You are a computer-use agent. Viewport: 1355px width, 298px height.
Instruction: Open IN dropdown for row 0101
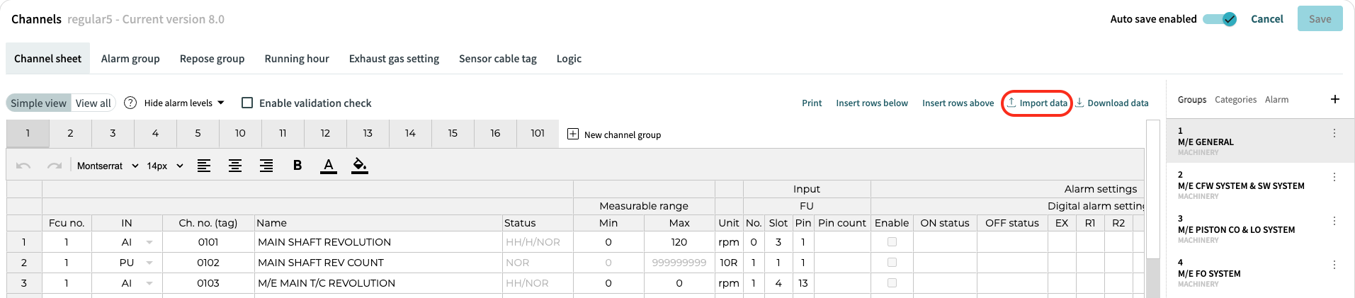[x=149, y=242]
